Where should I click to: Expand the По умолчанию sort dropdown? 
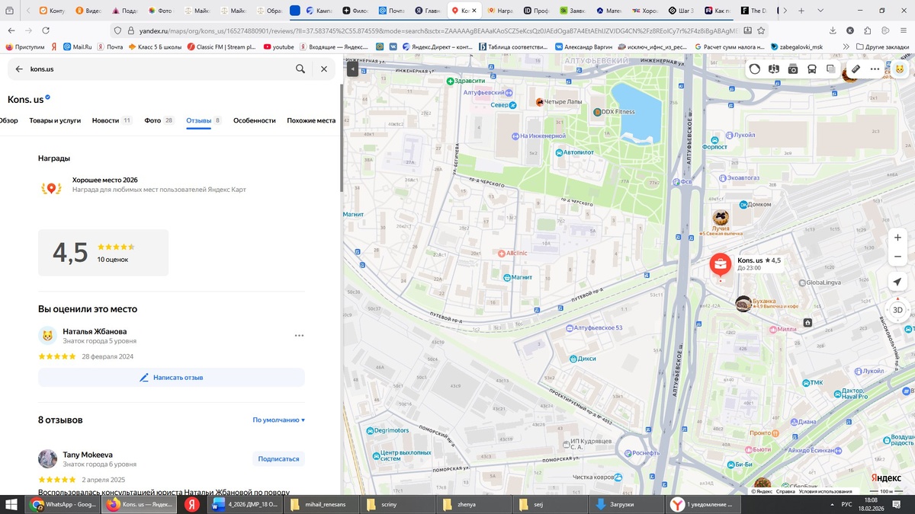click(279, 420)
